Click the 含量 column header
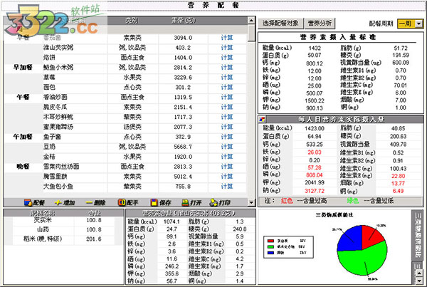The height and width of the screenshot is (287, 427). tap(94, 214)
